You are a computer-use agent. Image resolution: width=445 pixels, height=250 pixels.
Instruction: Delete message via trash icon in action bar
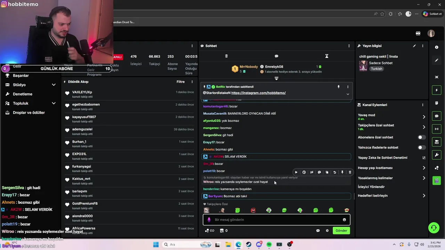pos(350,172)
